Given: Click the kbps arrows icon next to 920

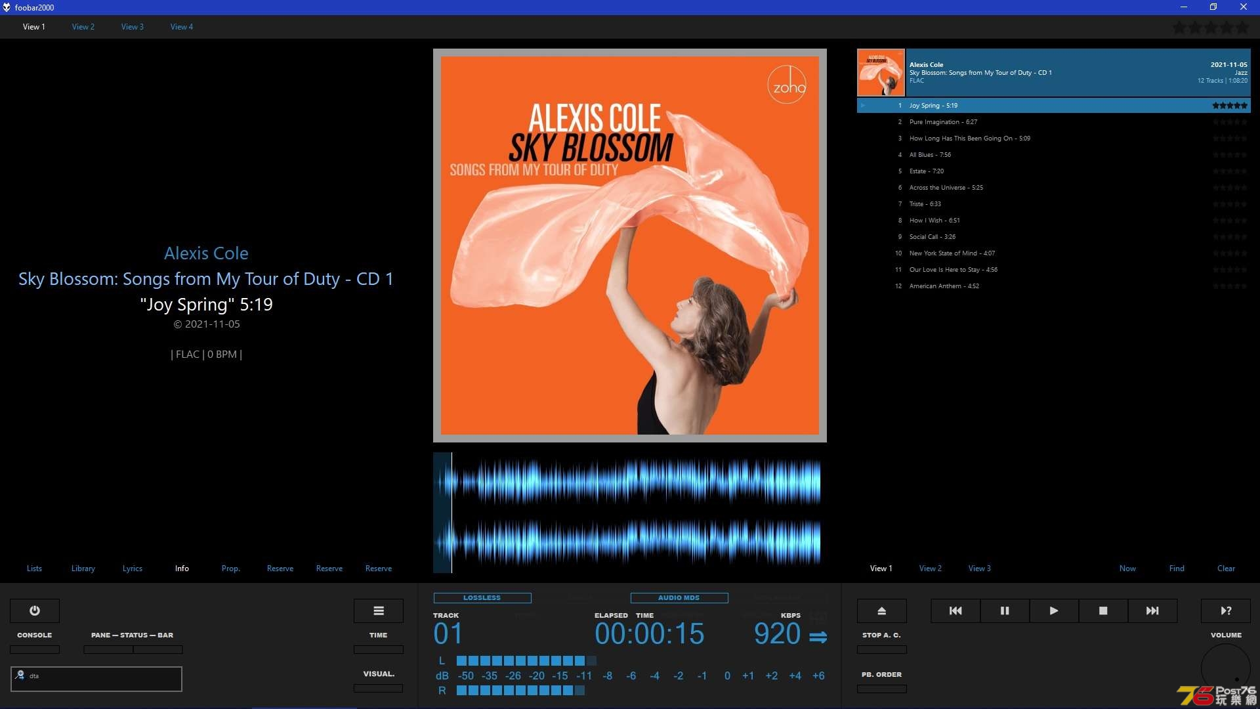Looking at the screenshot, I should 818,637.
